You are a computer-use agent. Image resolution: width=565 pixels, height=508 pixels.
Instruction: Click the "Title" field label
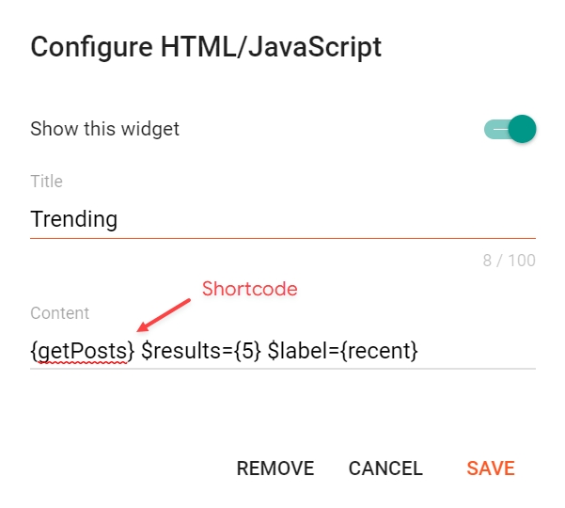(46, 182)
